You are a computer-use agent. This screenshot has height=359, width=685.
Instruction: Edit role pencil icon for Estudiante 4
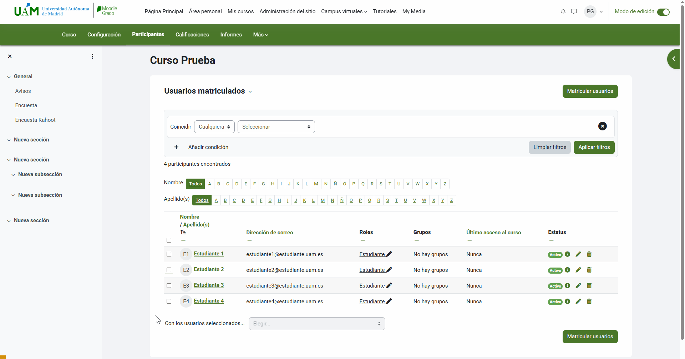[389, 301]
